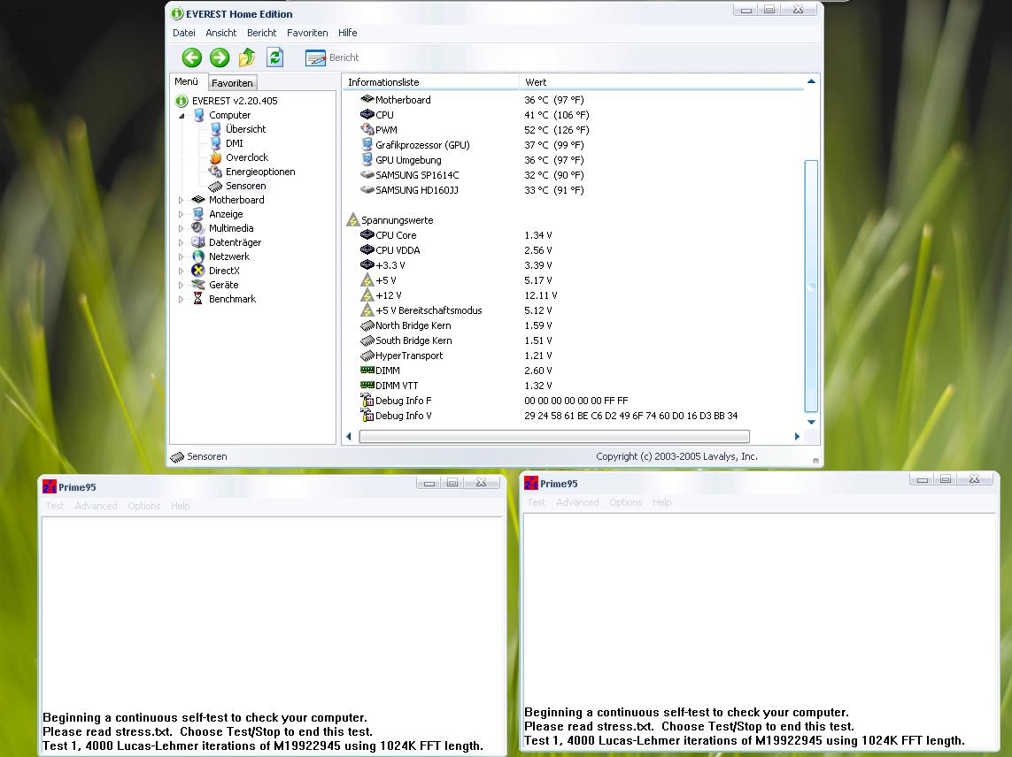Click the horizontal scrollbar left arrow
The height and width of the screenshot is (757, 1012).
tap(349, 437)
